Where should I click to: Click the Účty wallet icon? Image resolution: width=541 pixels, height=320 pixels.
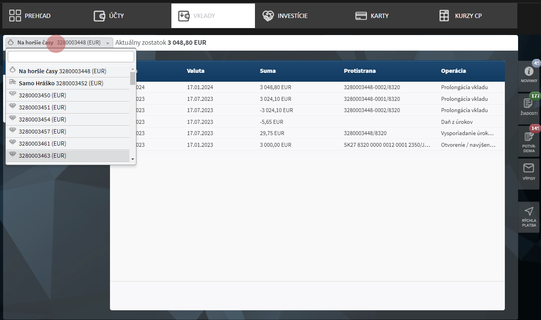(x=99, y=16)
